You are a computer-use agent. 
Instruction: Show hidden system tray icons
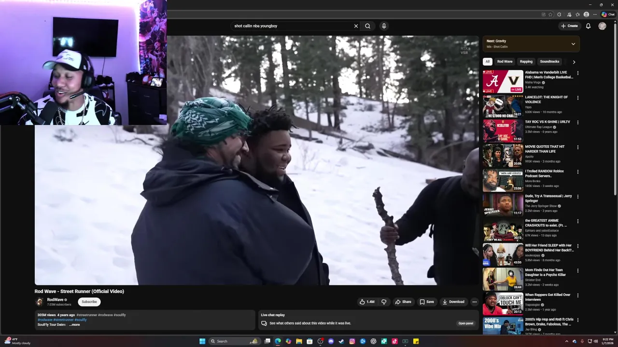567,341
